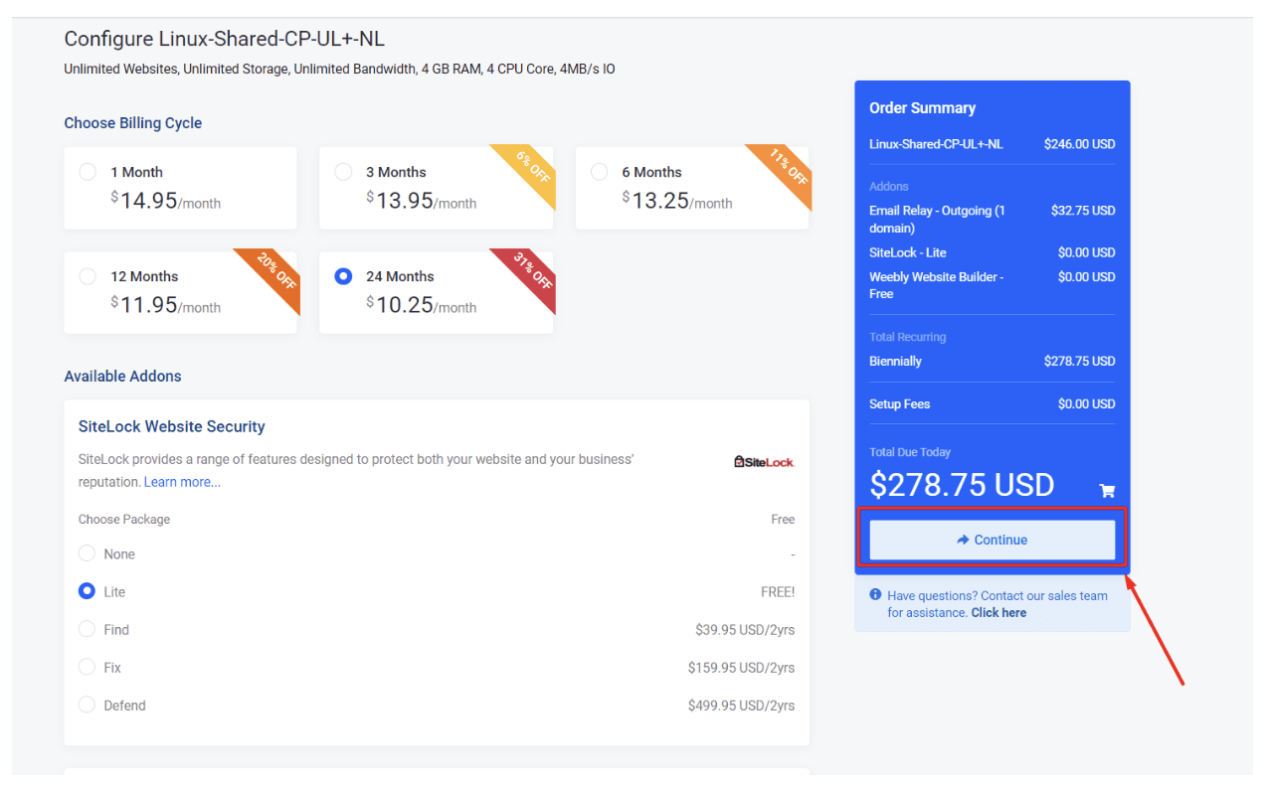
Task: Select the 3 Months billing cycle
Action: (343, 172)
